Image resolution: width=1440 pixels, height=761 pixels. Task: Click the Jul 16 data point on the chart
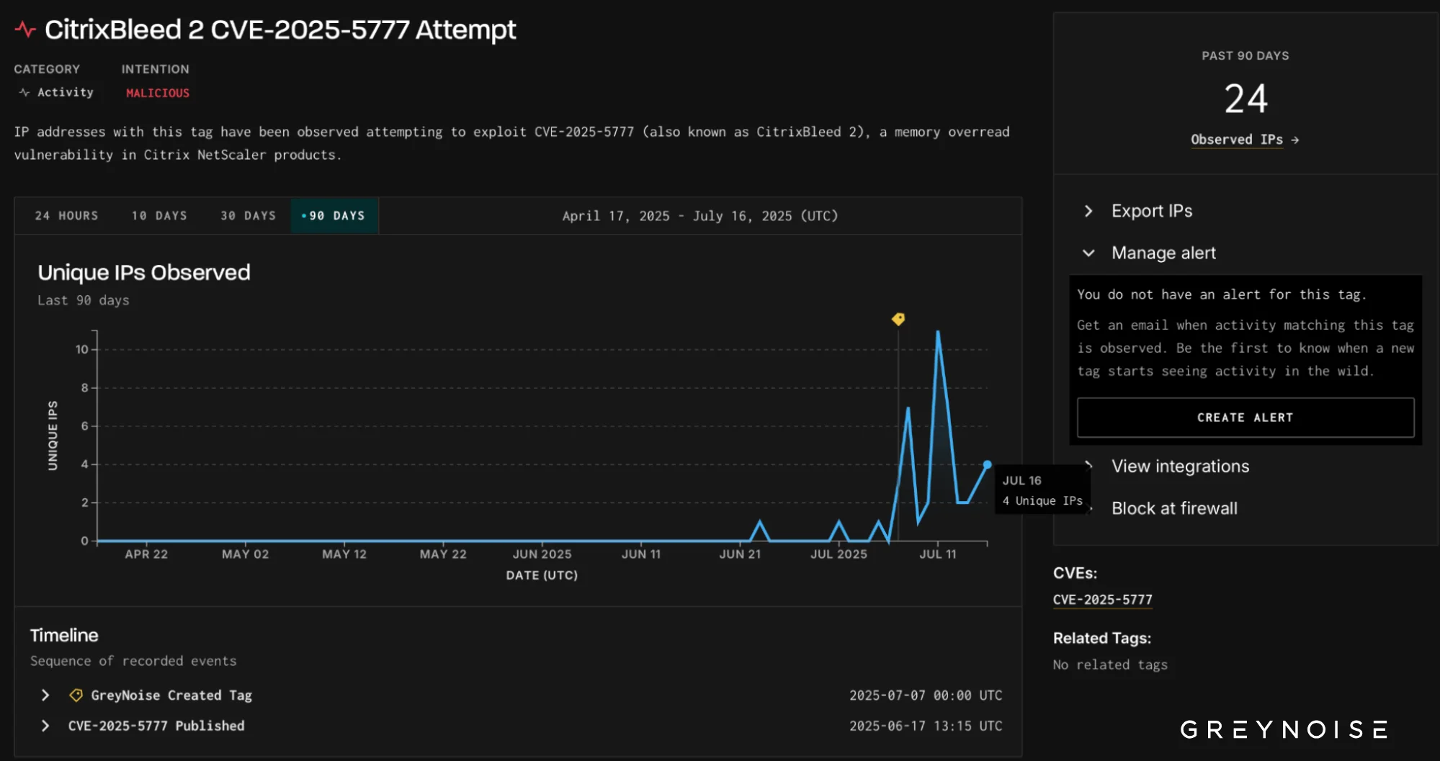point(988,464)
